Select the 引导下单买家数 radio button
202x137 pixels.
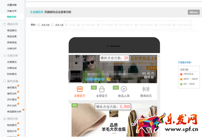[x=78, y=25]
